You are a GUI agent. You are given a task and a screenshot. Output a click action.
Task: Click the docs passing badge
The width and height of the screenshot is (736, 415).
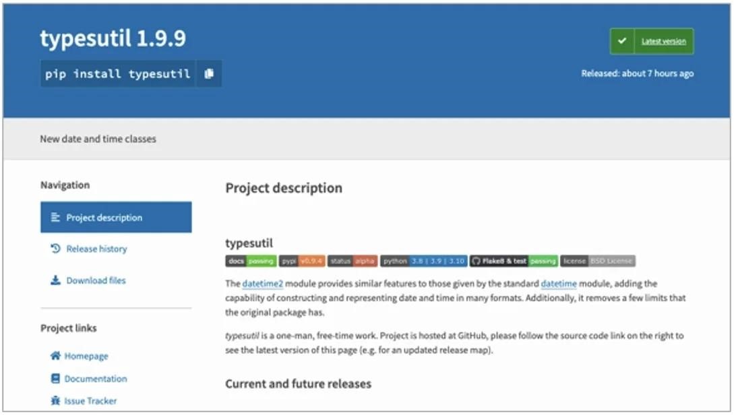coord(250,261)
